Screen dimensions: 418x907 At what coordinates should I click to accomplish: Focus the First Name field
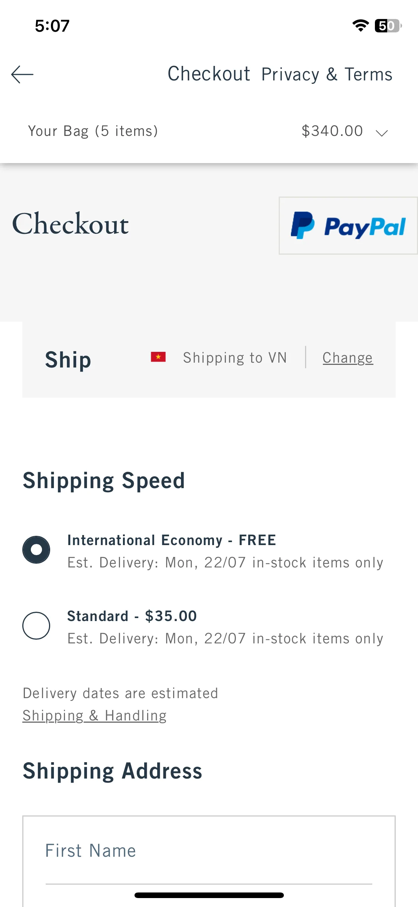coord(209,851)
